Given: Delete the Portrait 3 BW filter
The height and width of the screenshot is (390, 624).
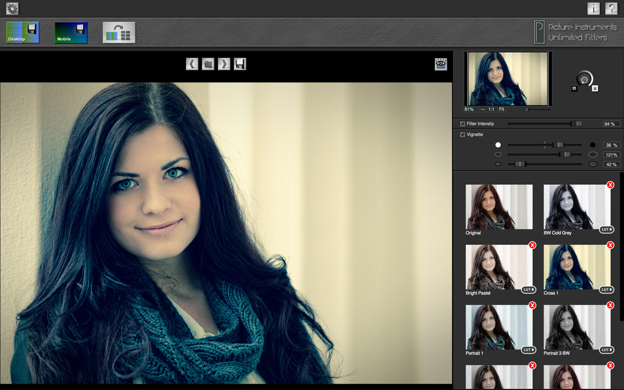Looking at the screenshot, I should click(610, 305).
